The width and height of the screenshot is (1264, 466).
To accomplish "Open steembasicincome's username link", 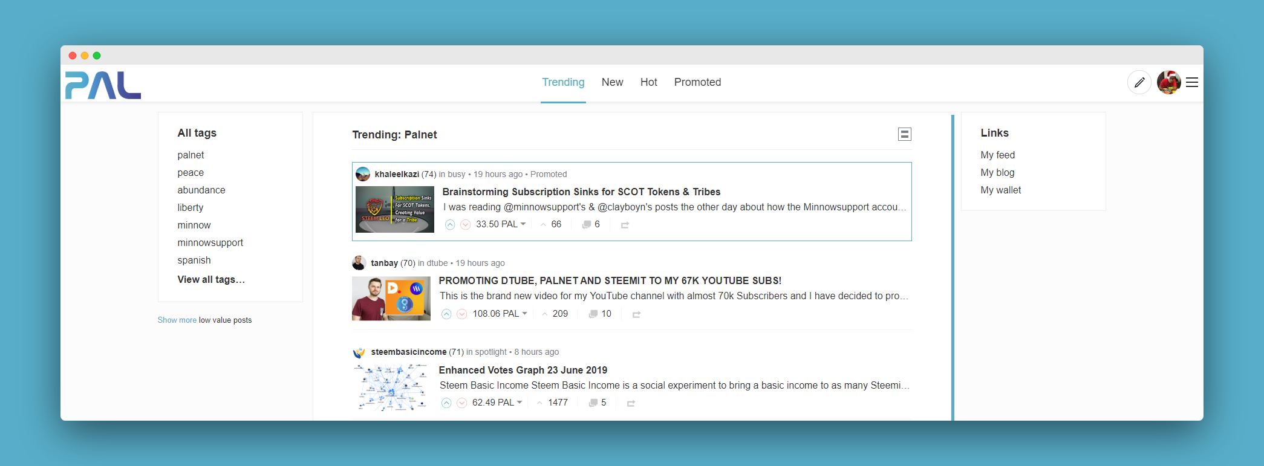I will coord(409,352).
